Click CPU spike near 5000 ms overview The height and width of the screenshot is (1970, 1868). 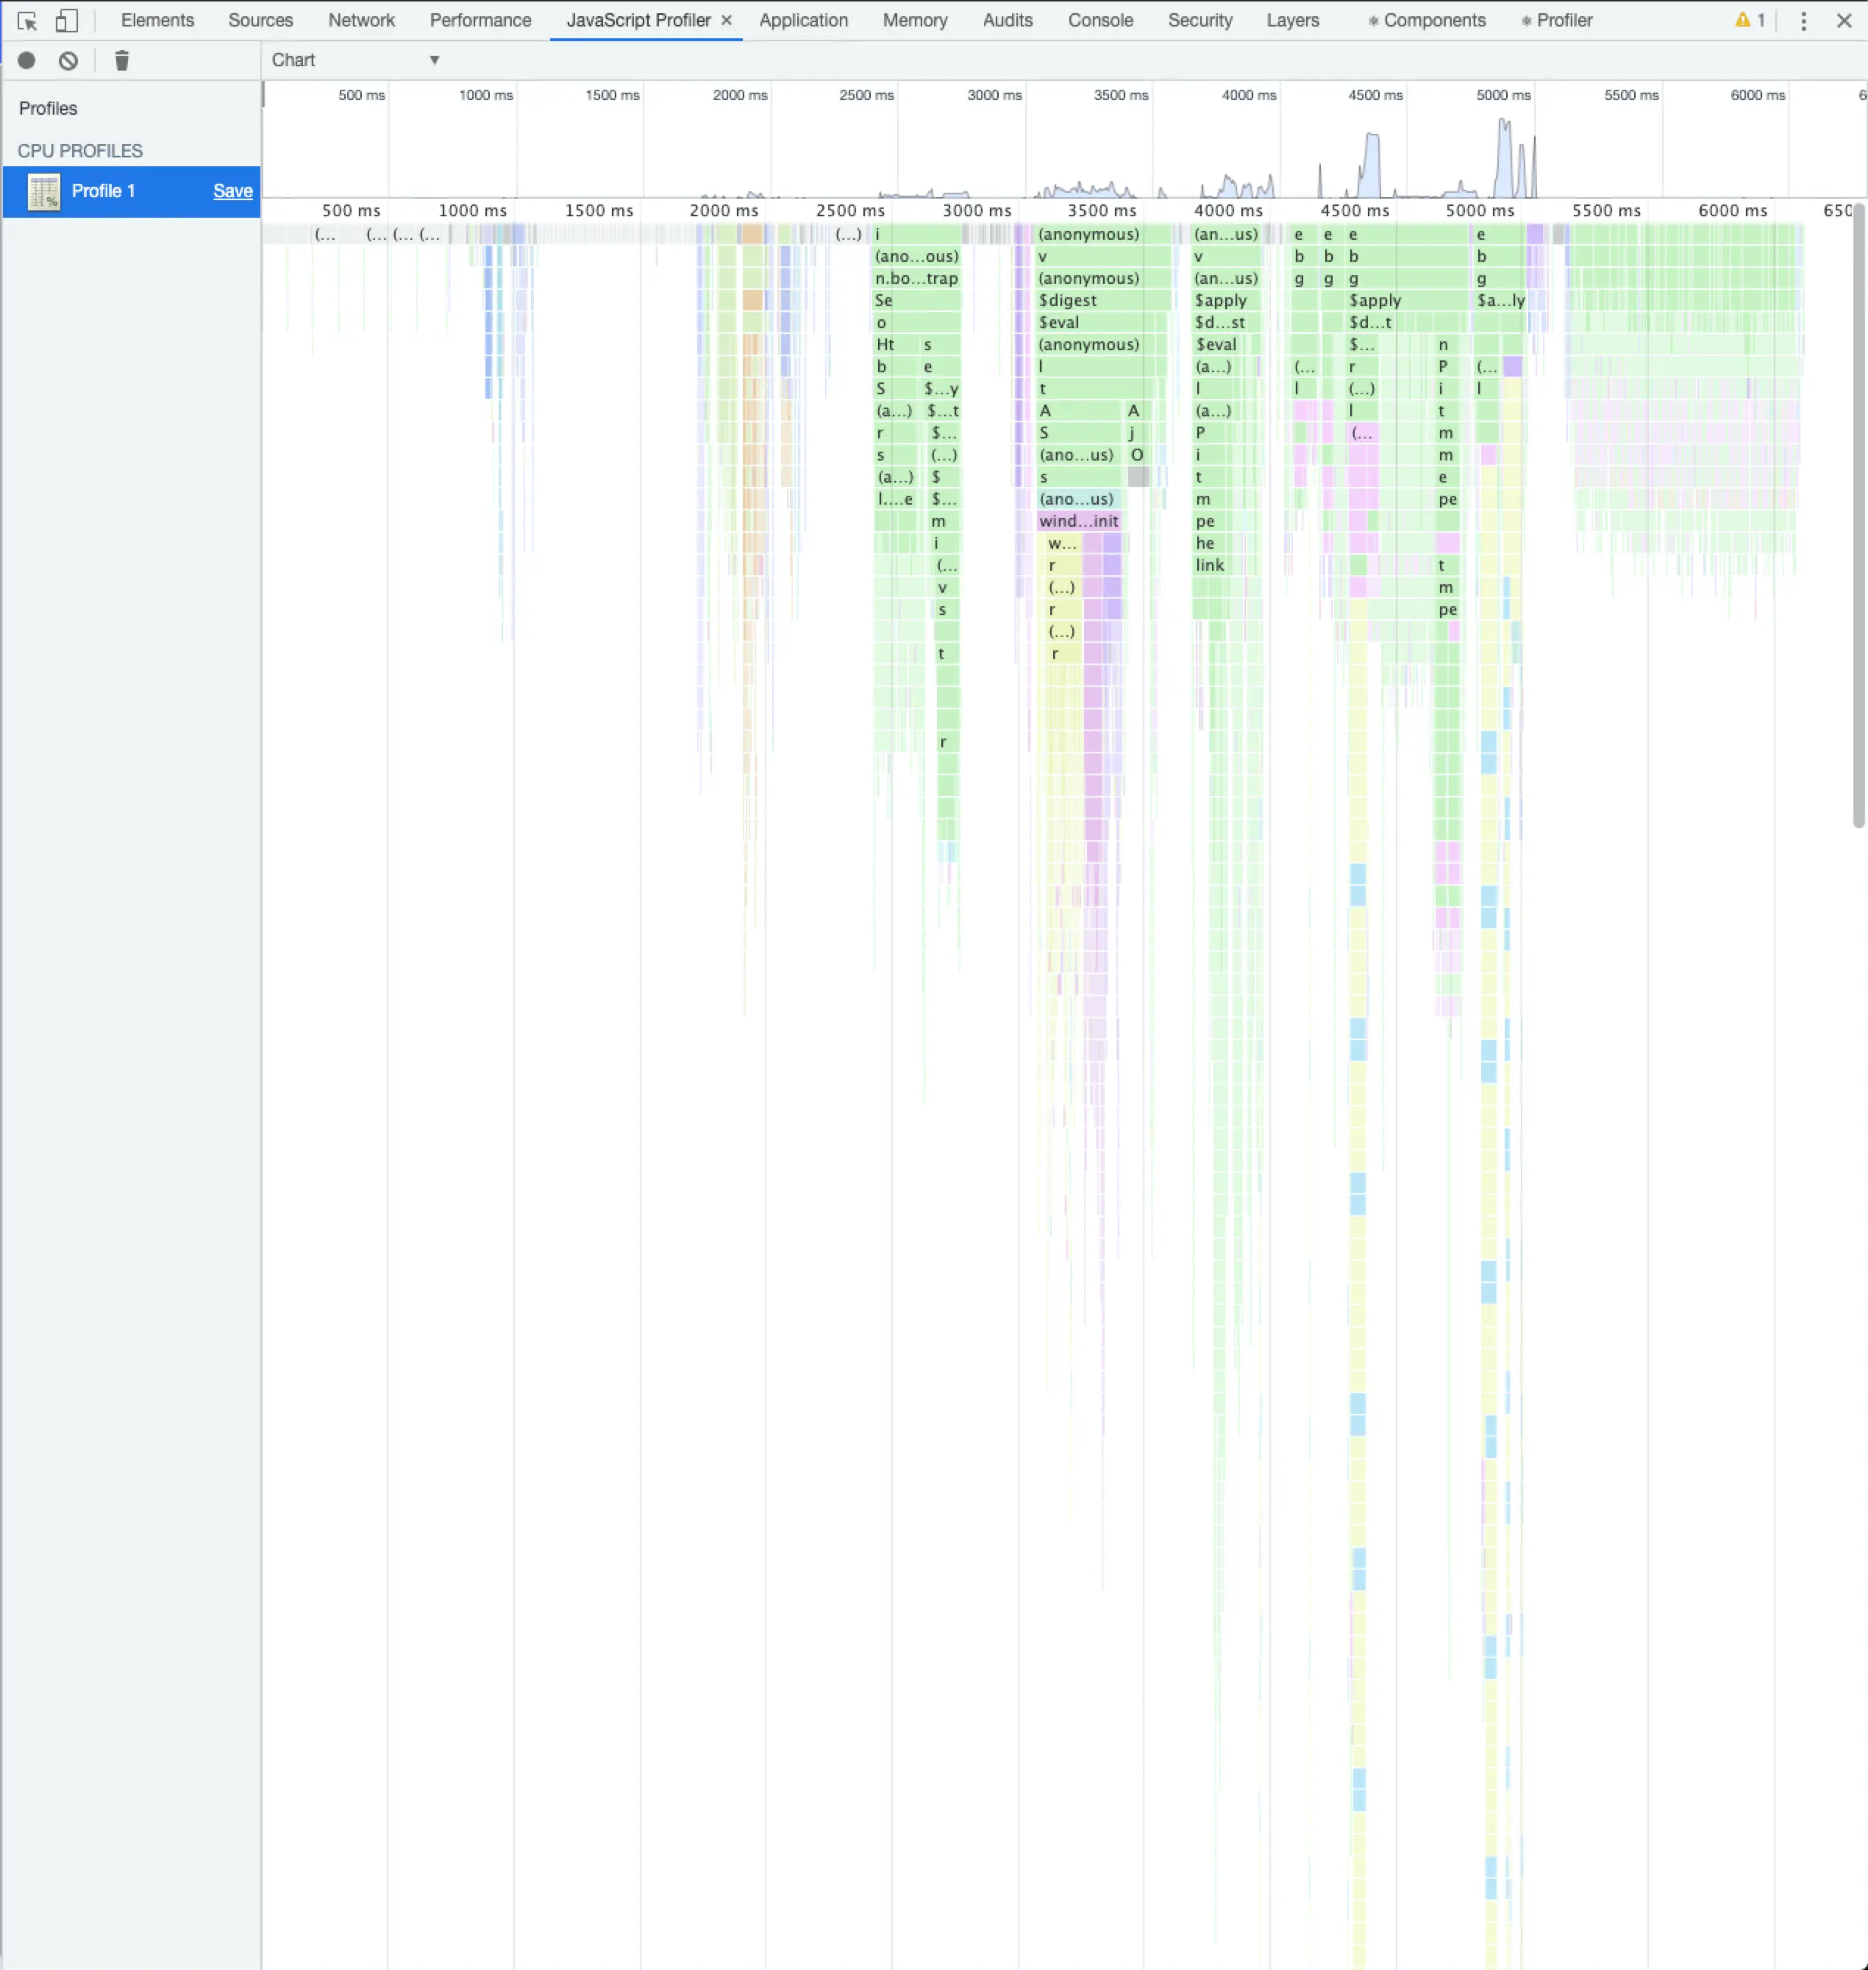pyautogui.click(x=1503, y=160)
